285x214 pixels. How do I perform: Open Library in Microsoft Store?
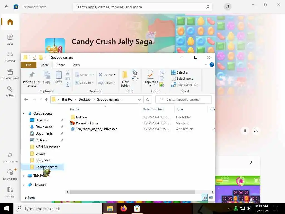coord(10,192)
